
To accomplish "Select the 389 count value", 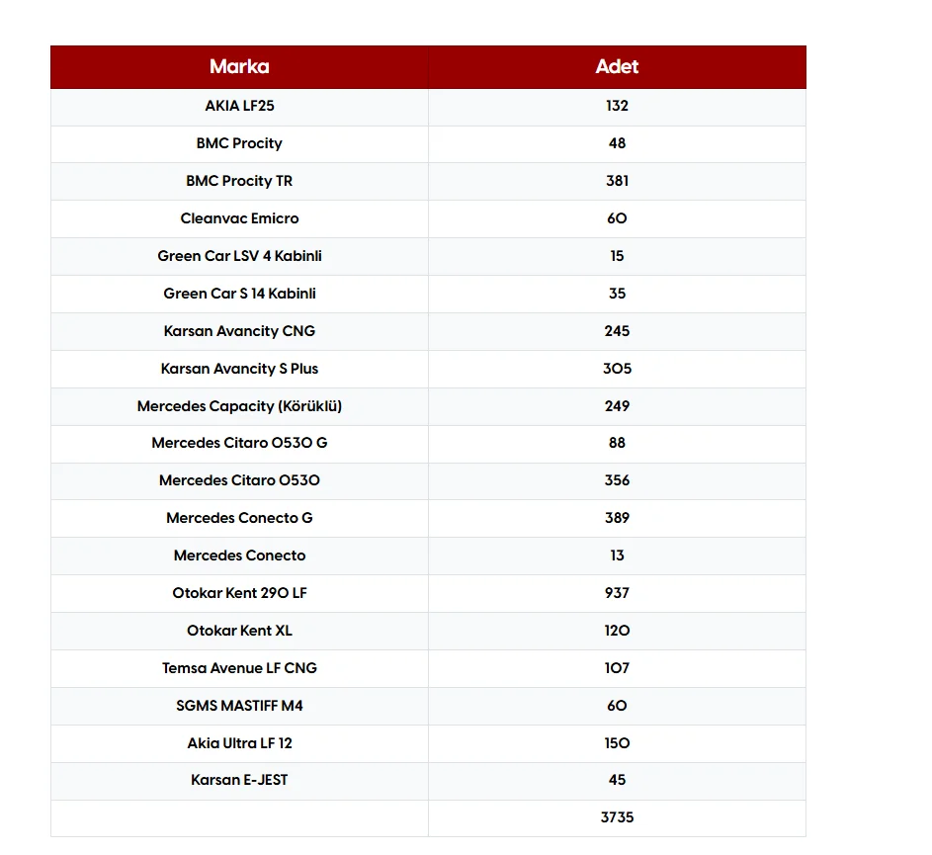I will click(x=617, y=518).
